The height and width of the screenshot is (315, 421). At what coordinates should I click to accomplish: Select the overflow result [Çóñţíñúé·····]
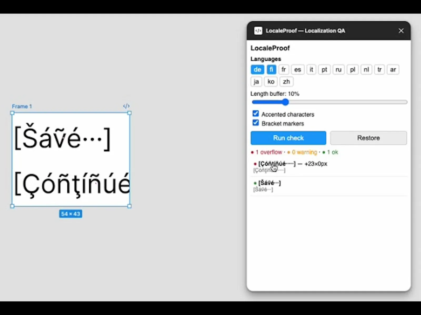pyautogui.click(x=329, y=167)
